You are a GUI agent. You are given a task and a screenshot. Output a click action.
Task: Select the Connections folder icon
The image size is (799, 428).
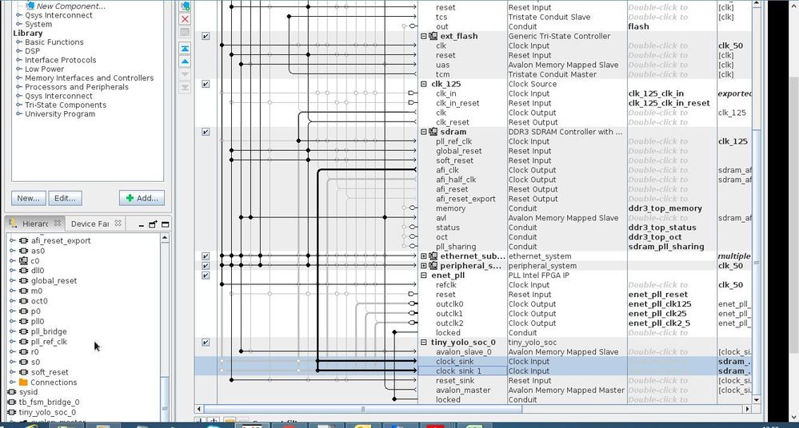23,382
